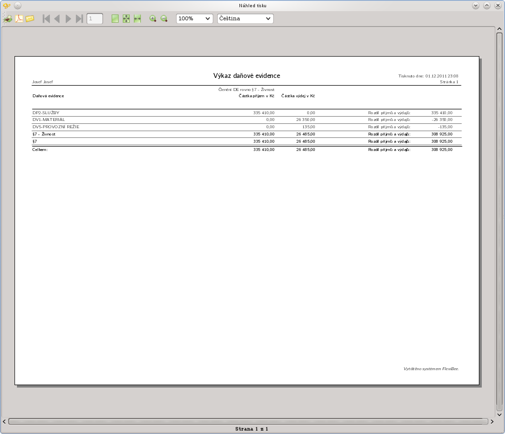Jump to the last page
505x434 pixels.
click(x=79, y=19)
